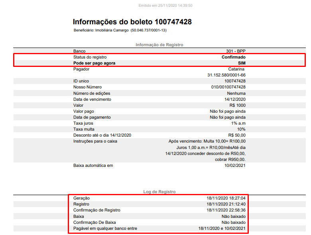Select the amount 'R$ 1000'

pos(237,105)
